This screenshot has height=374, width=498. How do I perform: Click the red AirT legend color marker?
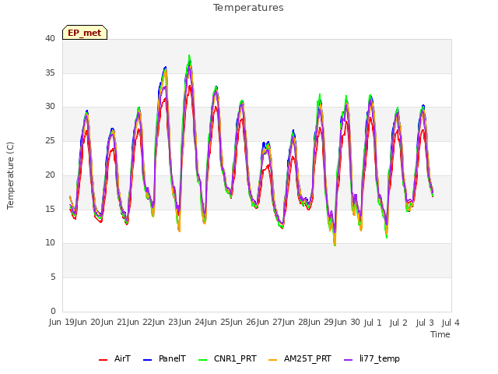[103, 360]
